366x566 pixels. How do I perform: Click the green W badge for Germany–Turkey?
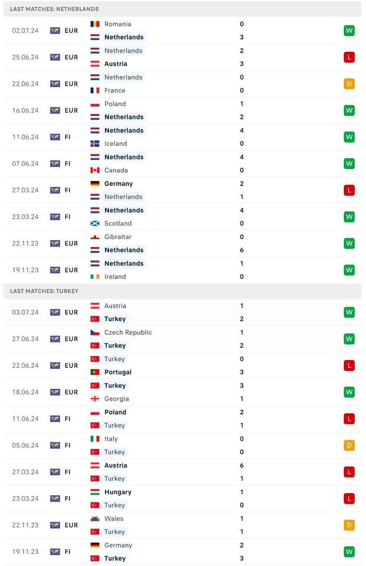[349, 552]
